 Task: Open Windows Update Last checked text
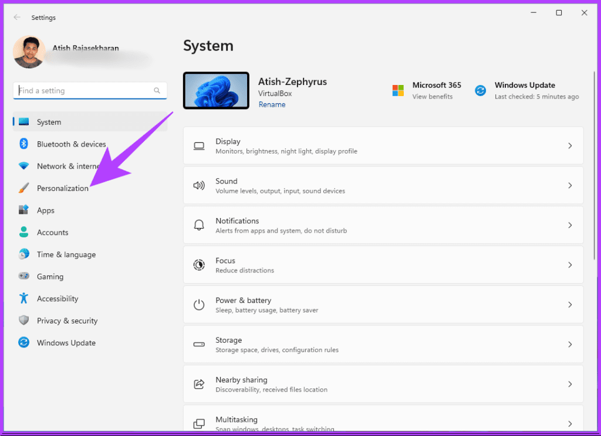(536, 97)
